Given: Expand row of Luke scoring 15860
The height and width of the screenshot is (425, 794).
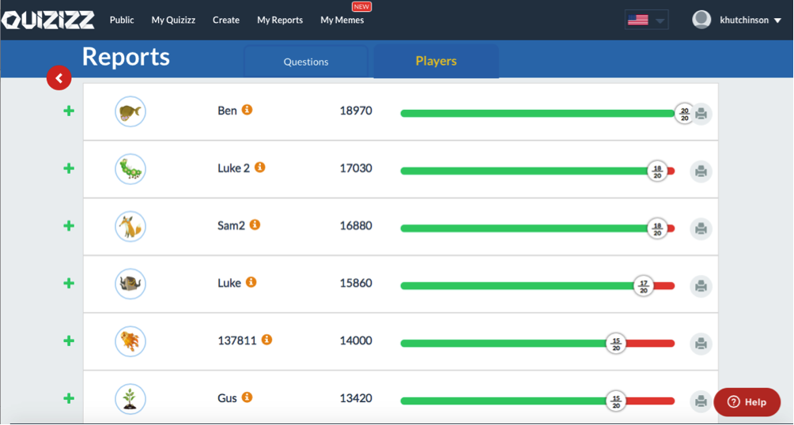Looking at the screenshot, I should point(69,284).
